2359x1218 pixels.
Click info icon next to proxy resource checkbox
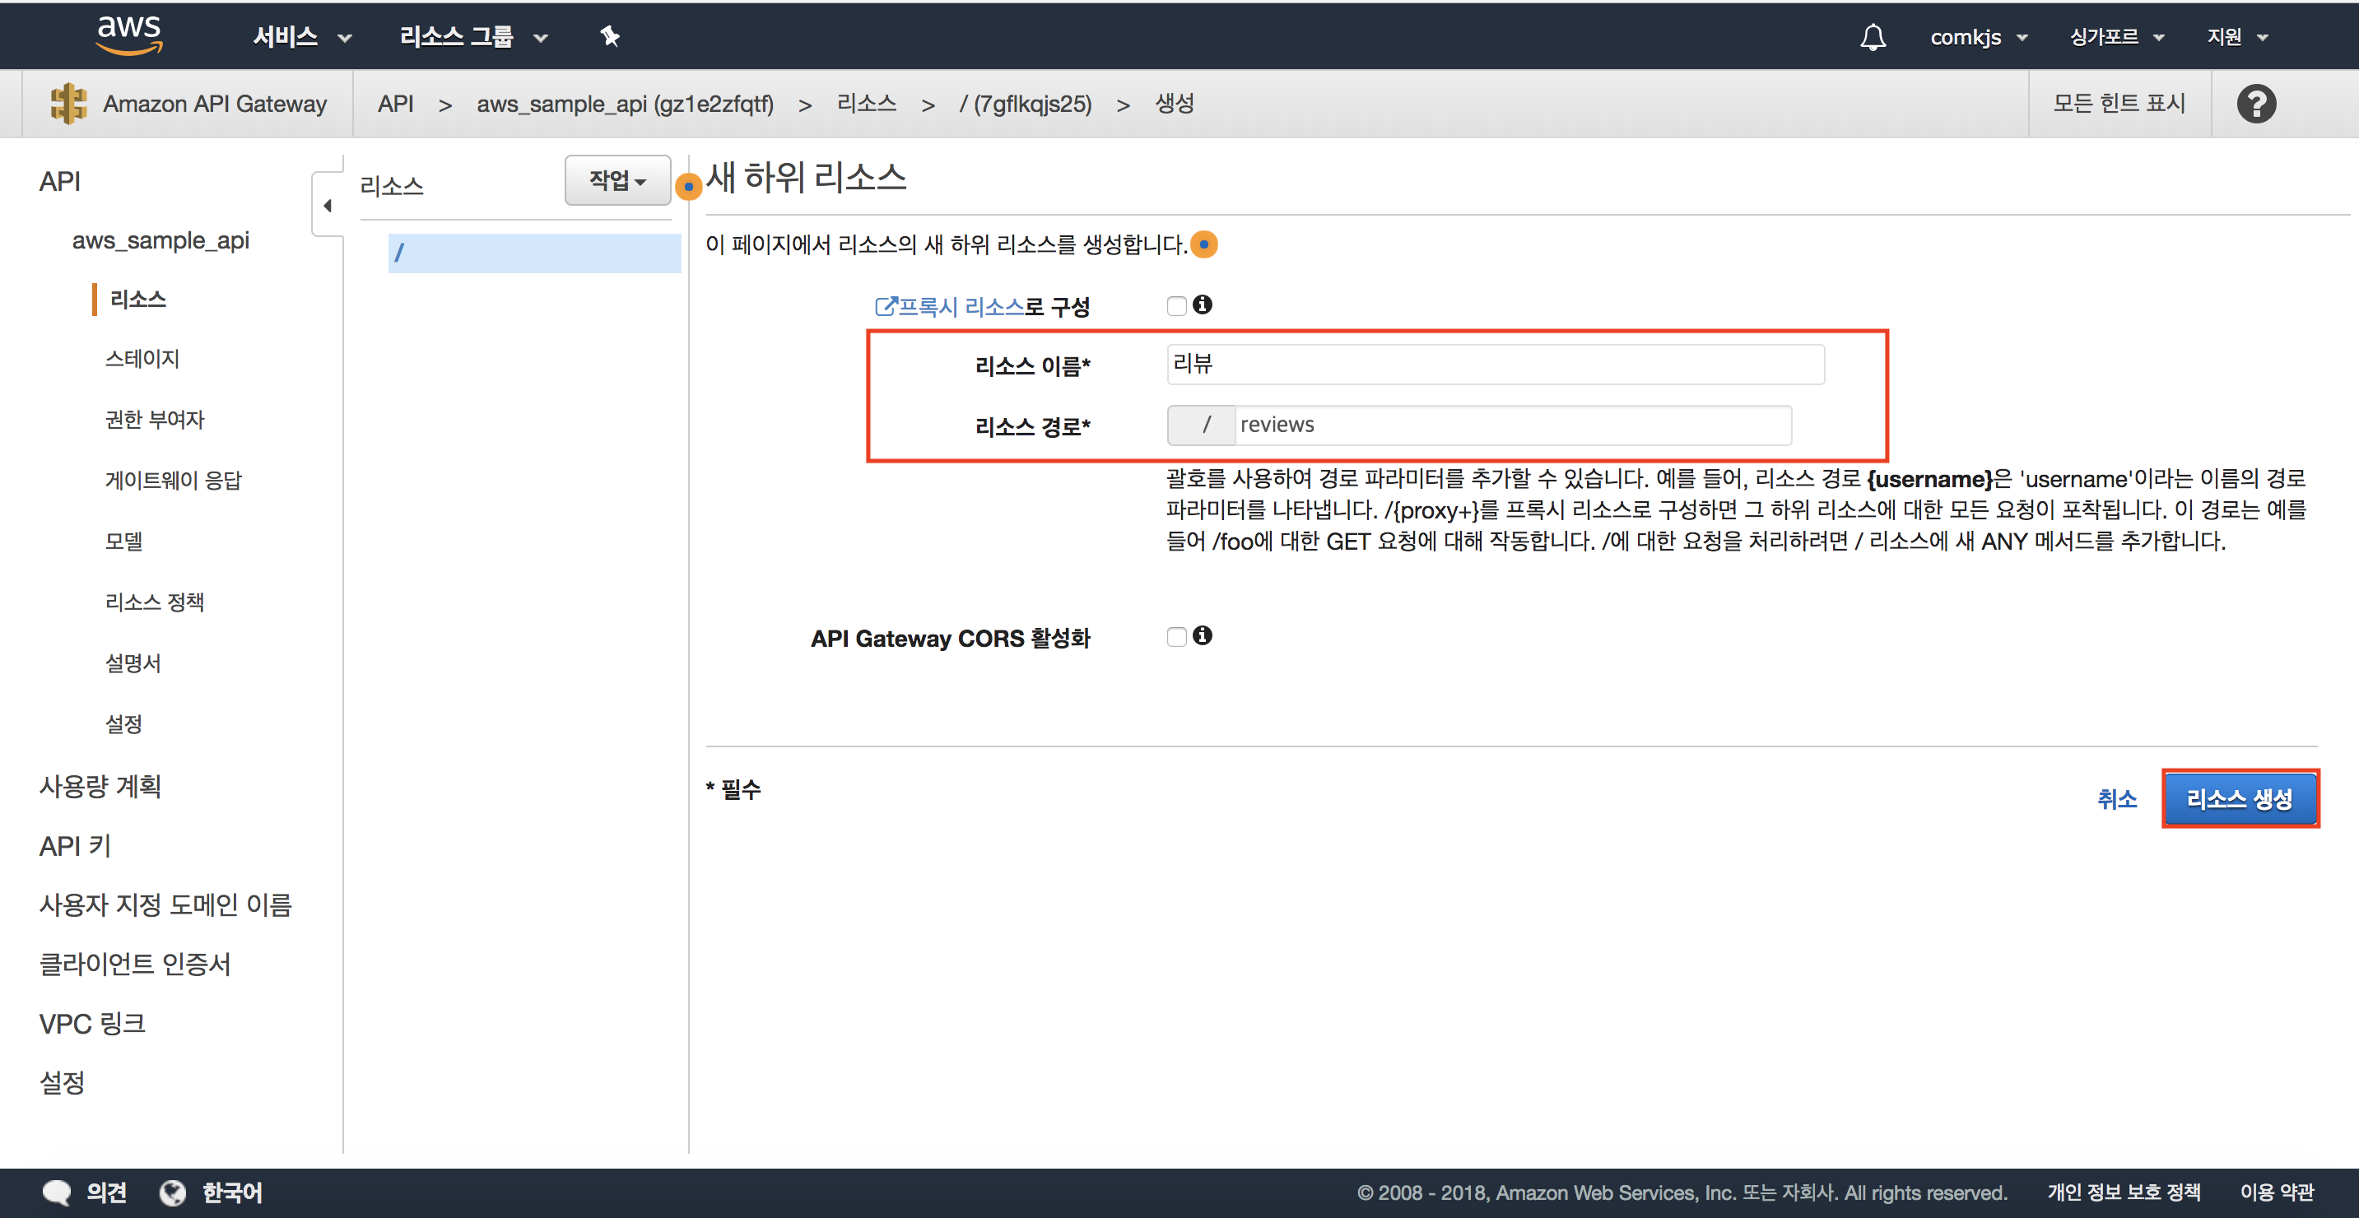point(1203,305)
